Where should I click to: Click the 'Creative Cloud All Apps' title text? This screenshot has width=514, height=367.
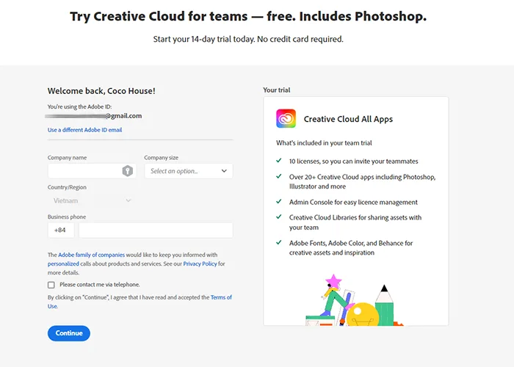click(x=348, y=119)
